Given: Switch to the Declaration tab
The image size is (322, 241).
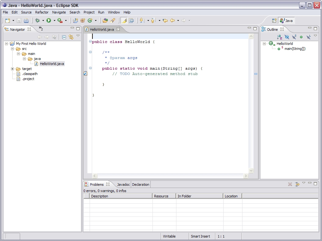Looking at the screenshot, I should point(141,185).
